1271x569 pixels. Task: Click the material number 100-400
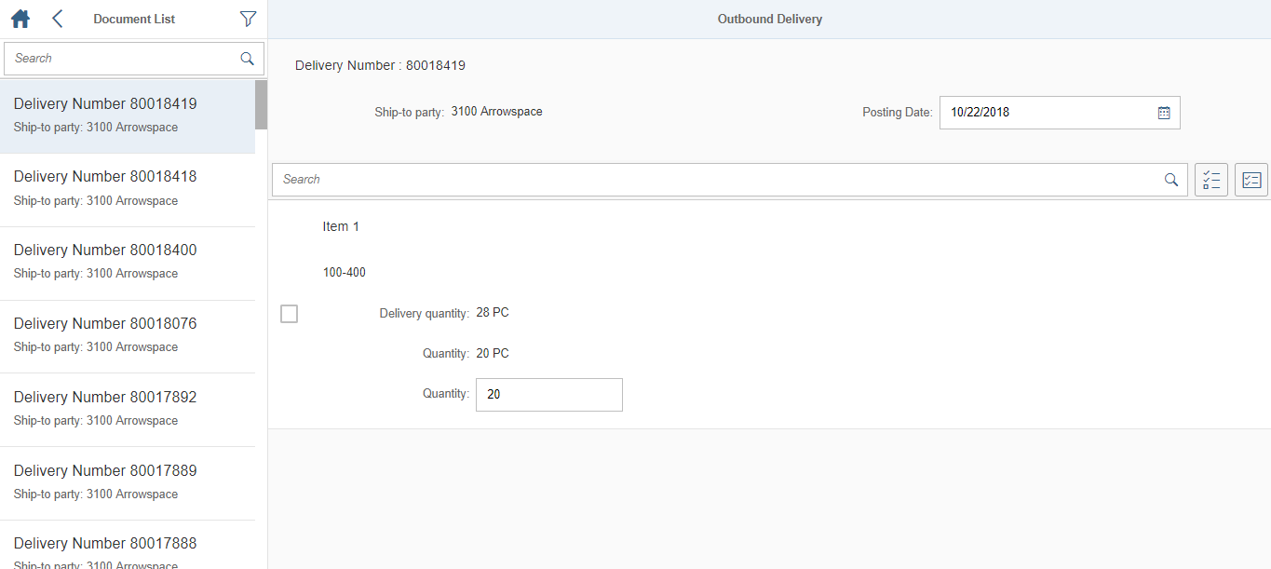pos(344,272)
